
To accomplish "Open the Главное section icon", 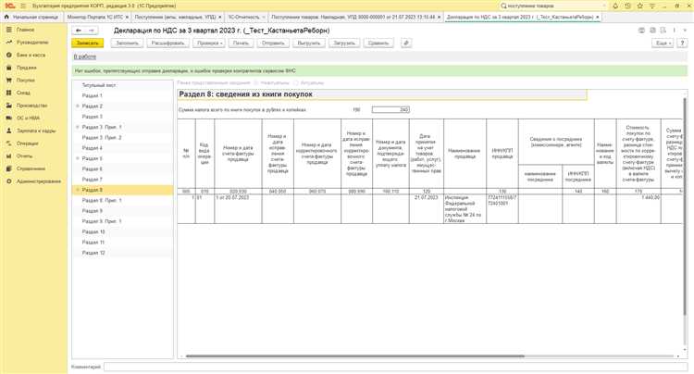I will coord(7,30).
